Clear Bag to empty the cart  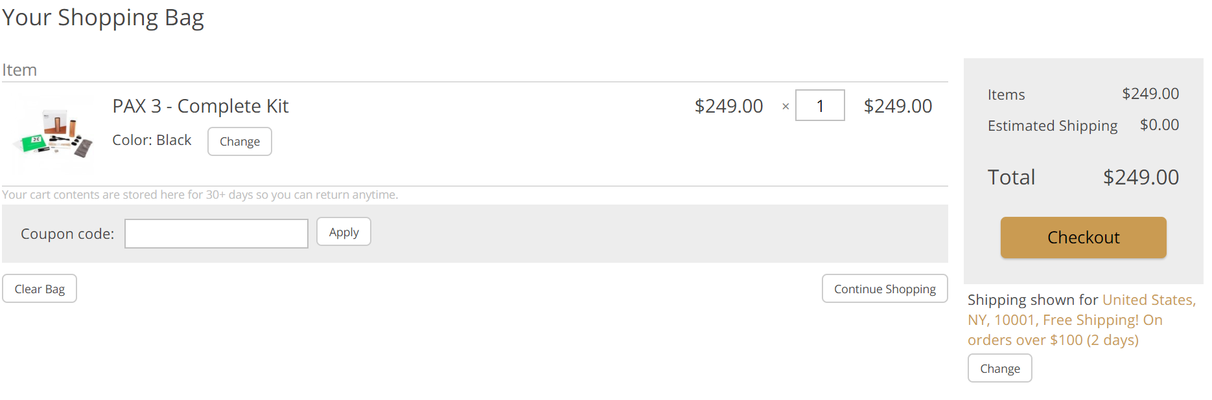point(40,289)
